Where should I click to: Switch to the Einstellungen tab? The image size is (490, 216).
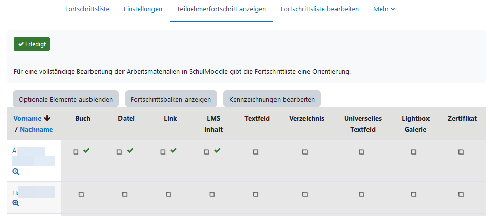point(143,9)
